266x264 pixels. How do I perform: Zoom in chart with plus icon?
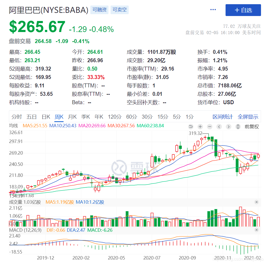pyautogui.click(x=200, y=126)
